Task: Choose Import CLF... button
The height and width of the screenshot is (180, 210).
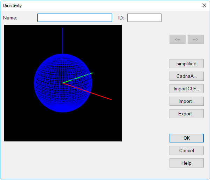Action: coord(187,89)
